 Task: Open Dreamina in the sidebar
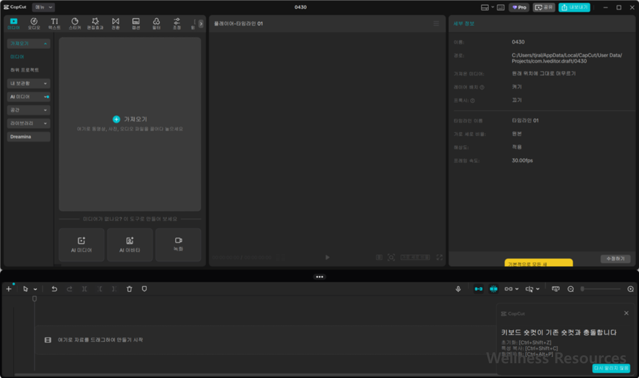pos(28,137)
